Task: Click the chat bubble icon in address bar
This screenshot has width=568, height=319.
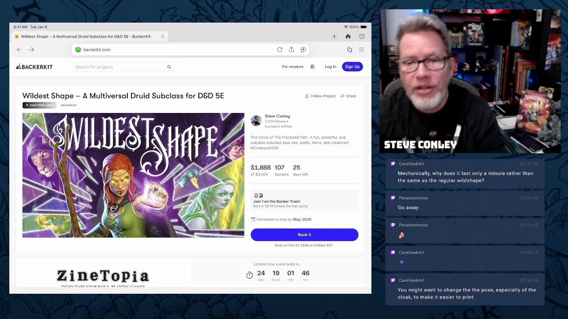Action: [x=304, y=50]
